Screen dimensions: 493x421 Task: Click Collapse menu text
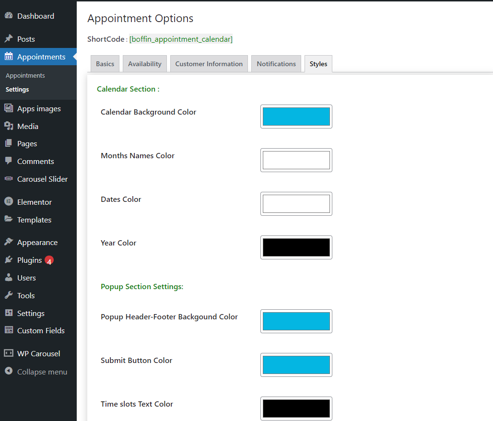(42, 372)
